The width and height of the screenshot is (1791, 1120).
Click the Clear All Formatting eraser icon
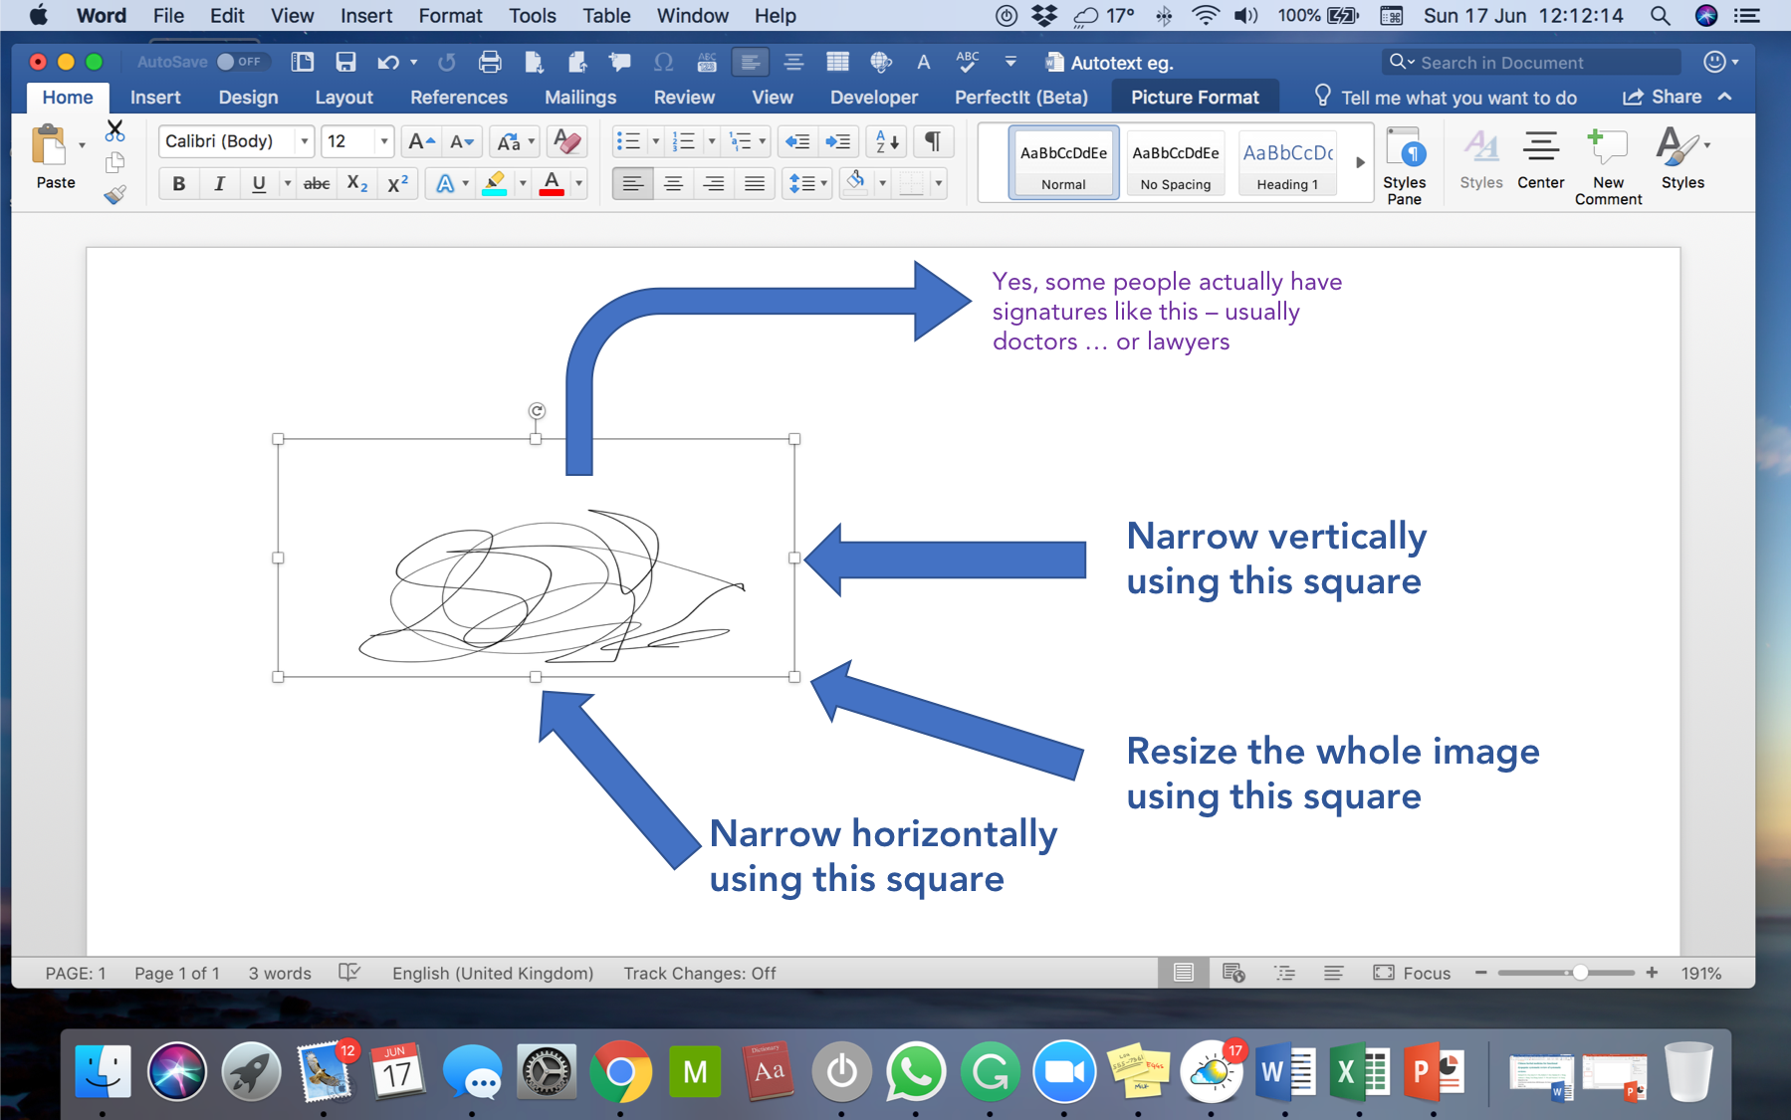pyautogui.click(x=566, y=141)
